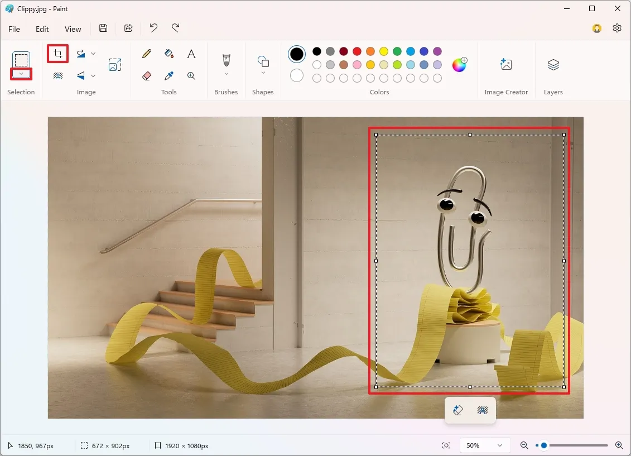Viewport: 631px width, 456px height.
Task: Select the Pencil tool
Action: [146, 54]
